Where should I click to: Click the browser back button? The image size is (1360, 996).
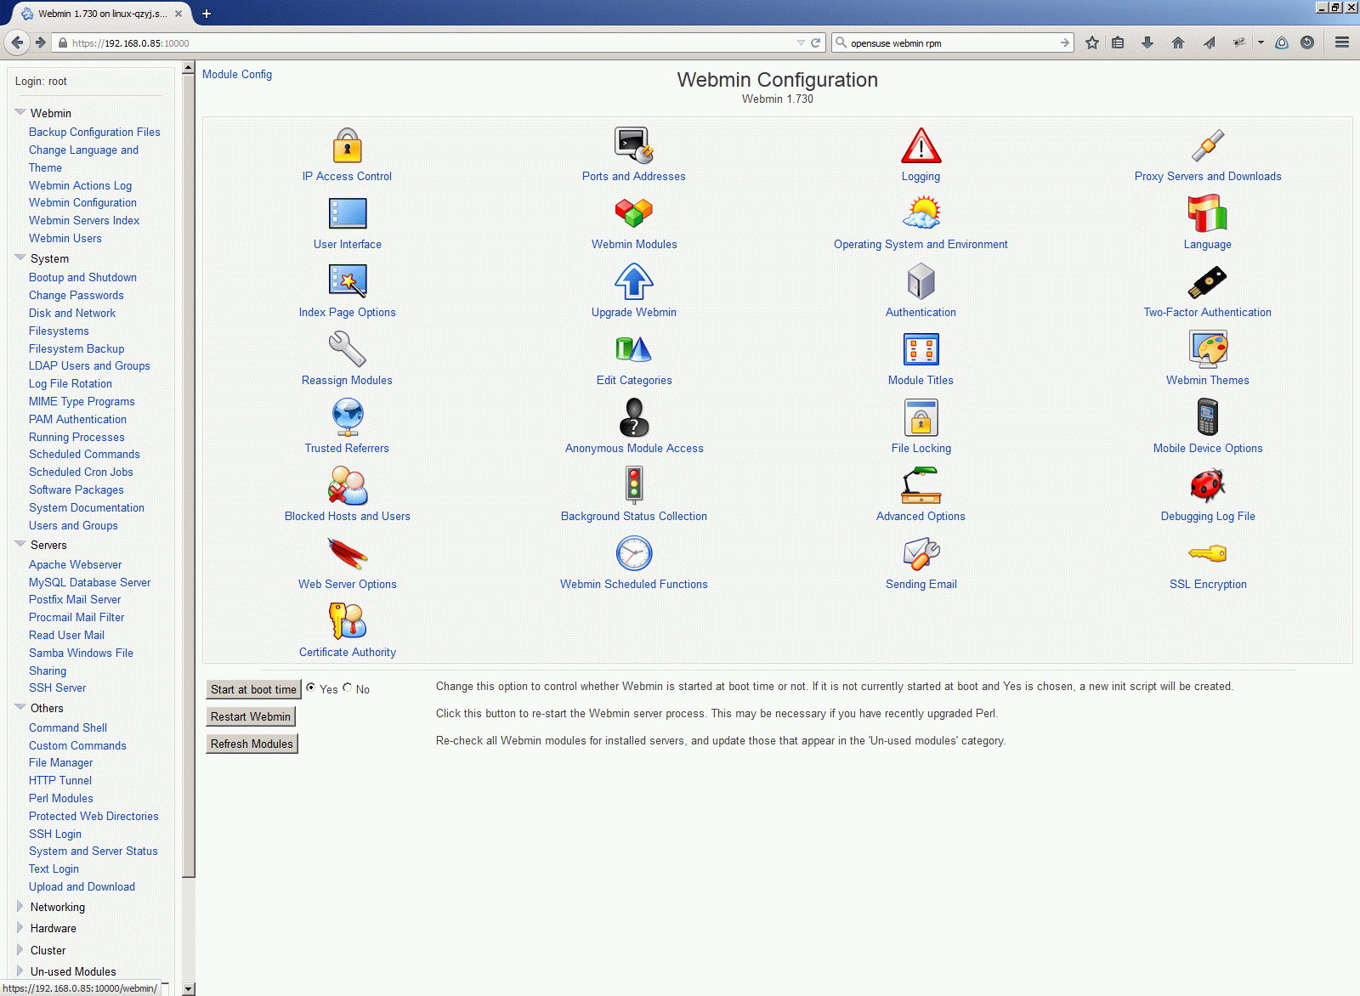pos(17,42)
